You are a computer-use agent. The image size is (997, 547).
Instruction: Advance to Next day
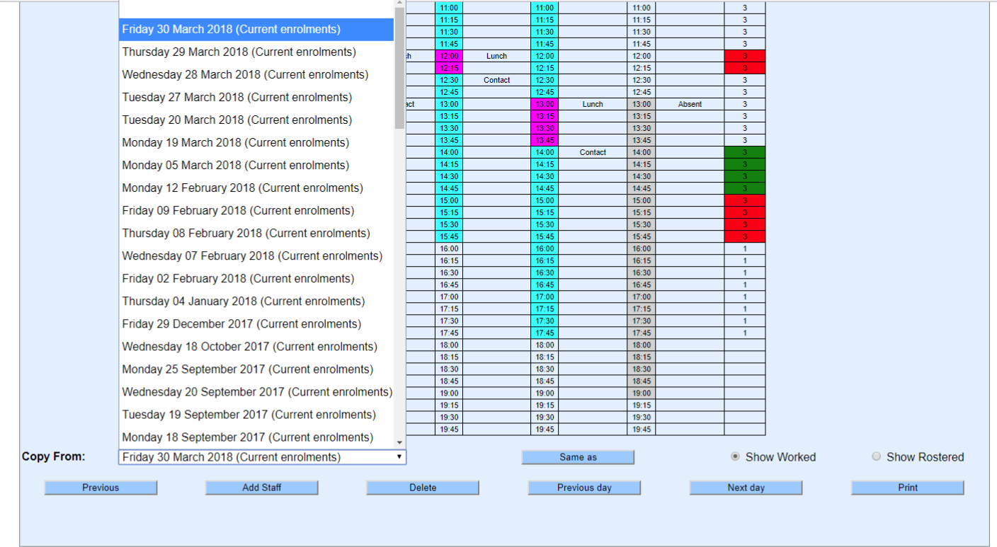point(746,488)
